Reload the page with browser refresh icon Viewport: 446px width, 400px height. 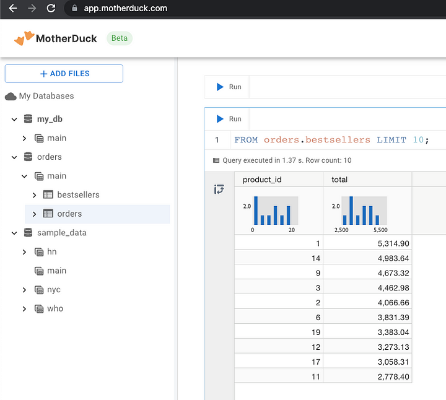[x=51, y=9]
